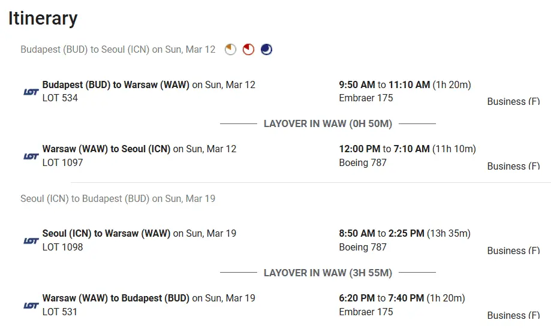551x329 pixels.
Task: Click the orange pie-chart indicator icon
Action: [x=231, y=50]
